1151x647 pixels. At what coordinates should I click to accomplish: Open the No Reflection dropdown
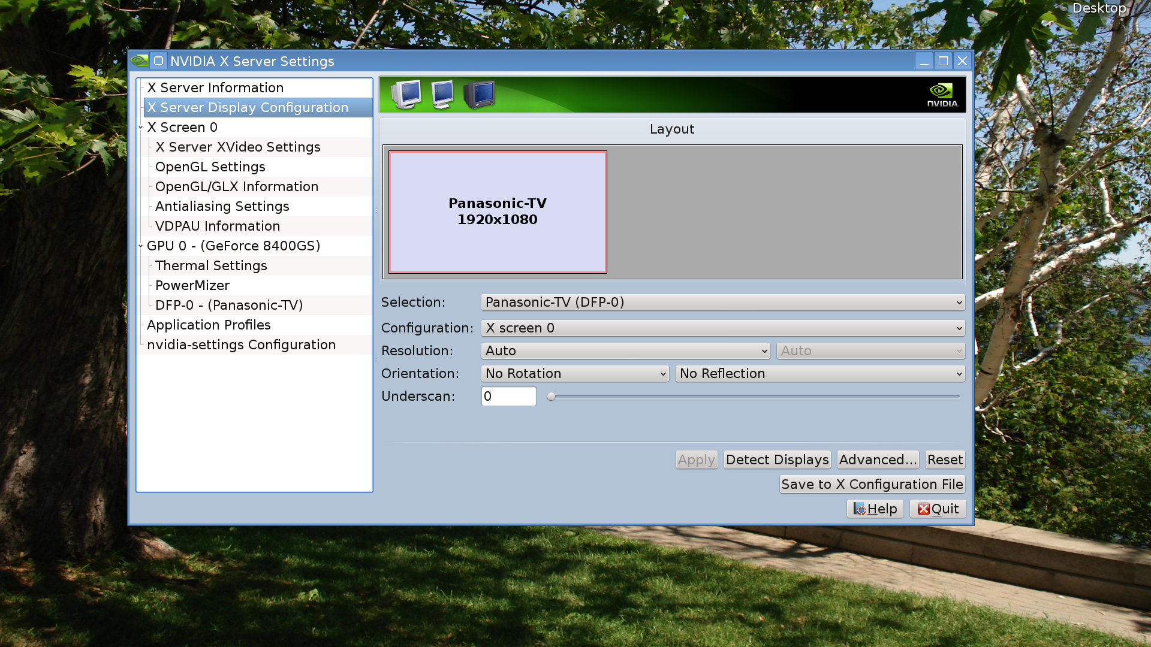820,374
